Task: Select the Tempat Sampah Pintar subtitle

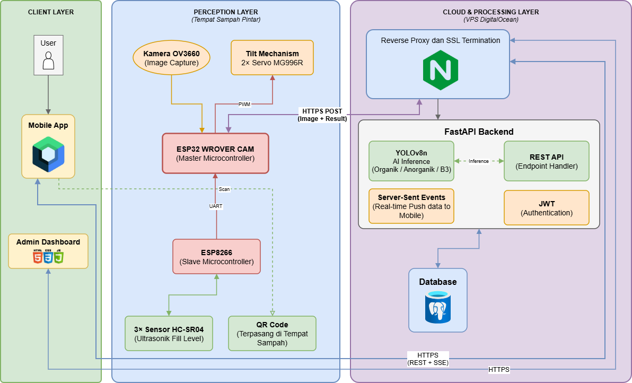Action: [226, 19]
